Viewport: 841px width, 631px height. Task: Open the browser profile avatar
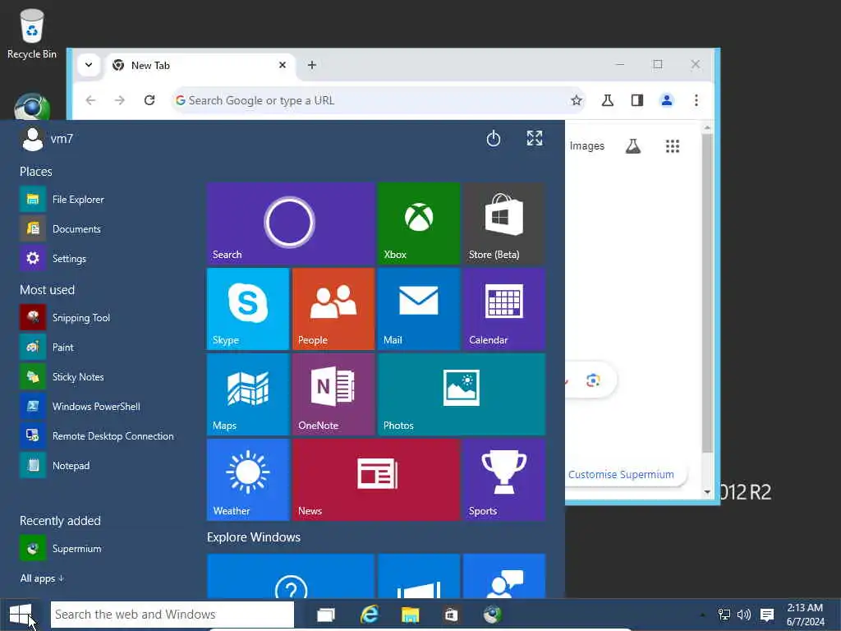point(667,100)
